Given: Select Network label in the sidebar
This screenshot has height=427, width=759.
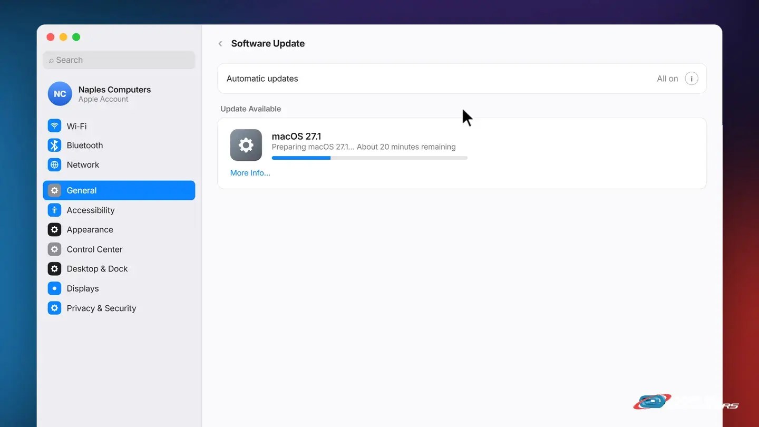Looking at the screenshot, I should click(x=83, y=164).
